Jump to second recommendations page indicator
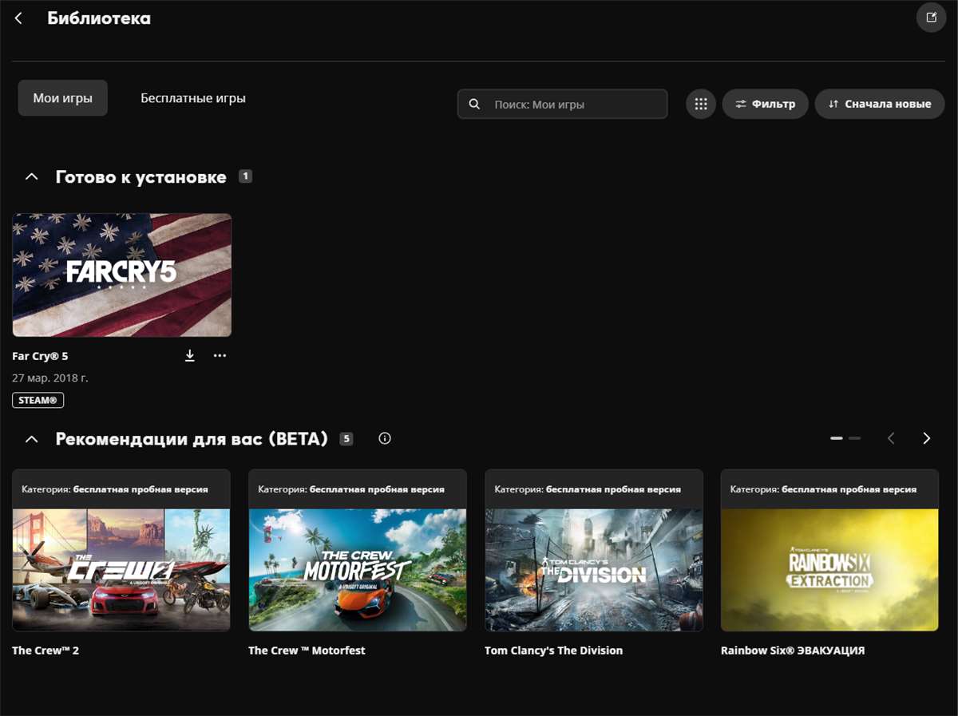 [x=854, y=438]
